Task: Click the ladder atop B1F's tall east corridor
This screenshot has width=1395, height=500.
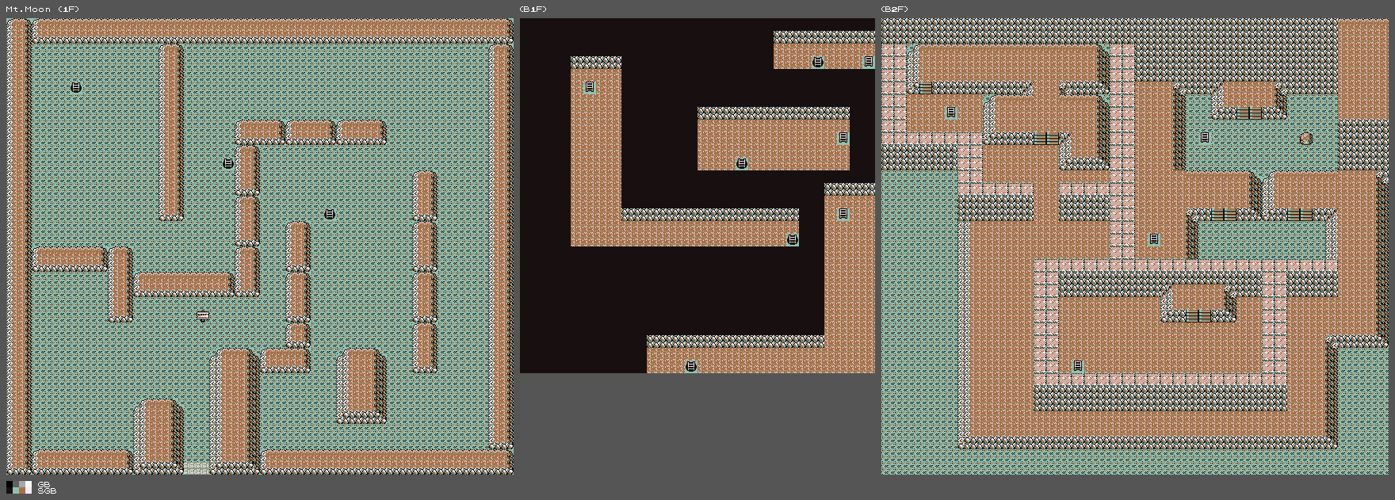Action: coord(843,214)
